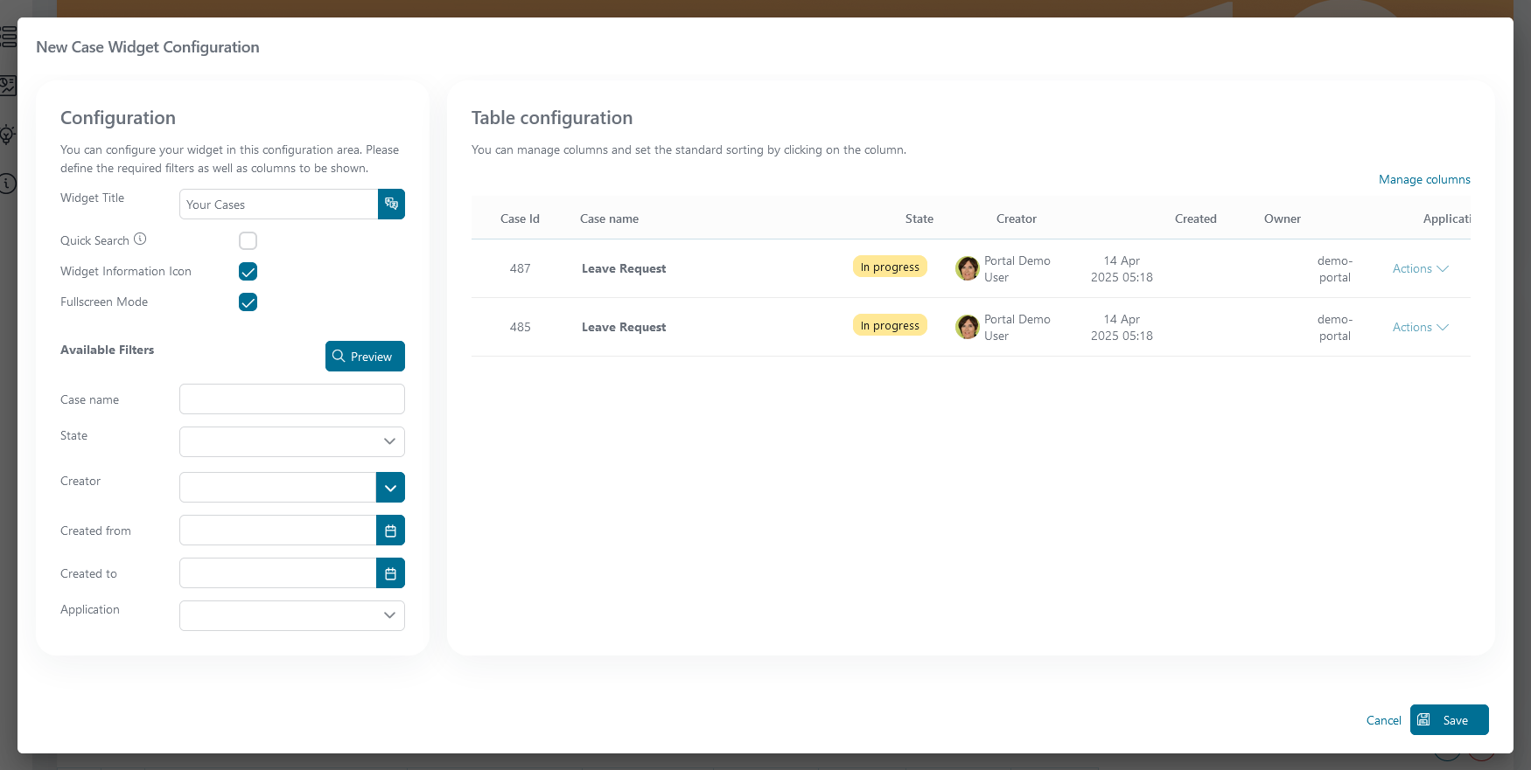
Task: Sort by Created column header
Action: pyautogui.click(x=1195, y=219)
